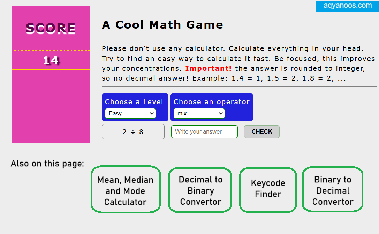The height and width of the screenshot is (234, 379).
Task: Click the "Choose a LeveL" blue header
Action: pos(135,101)
